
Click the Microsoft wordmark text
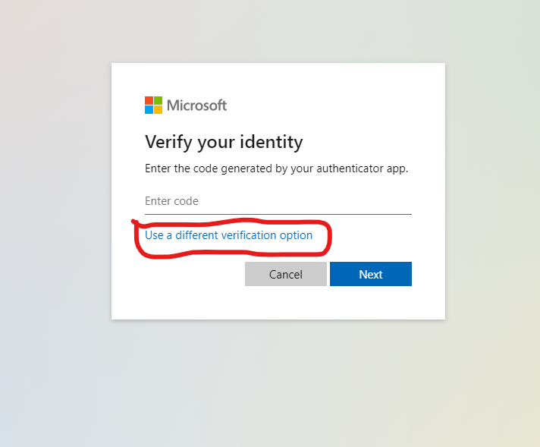[x=196, y=105]
